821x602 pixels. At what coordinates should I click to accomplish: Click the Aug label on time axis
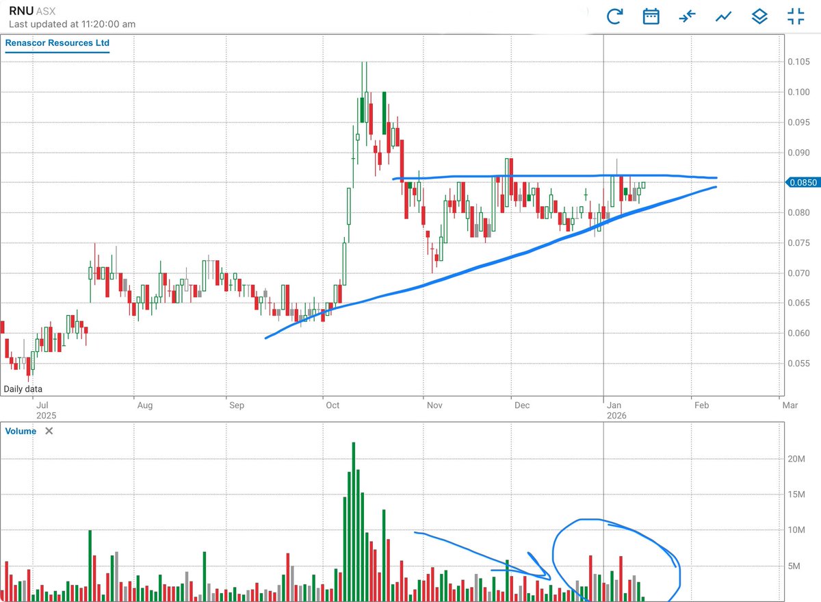point(144,405)
